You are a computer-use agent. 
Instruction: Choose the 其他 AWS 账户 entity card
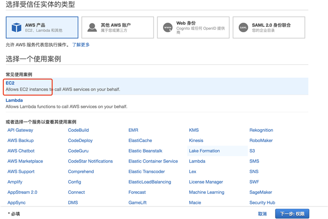click(x=118, y=28)
